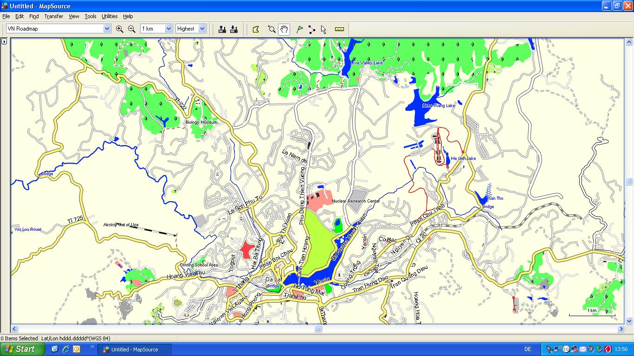This screenshot has width=634, height=356.
Task: Launch Internet Explorer from Quick Launch
Action: click(x=66, y=349)
